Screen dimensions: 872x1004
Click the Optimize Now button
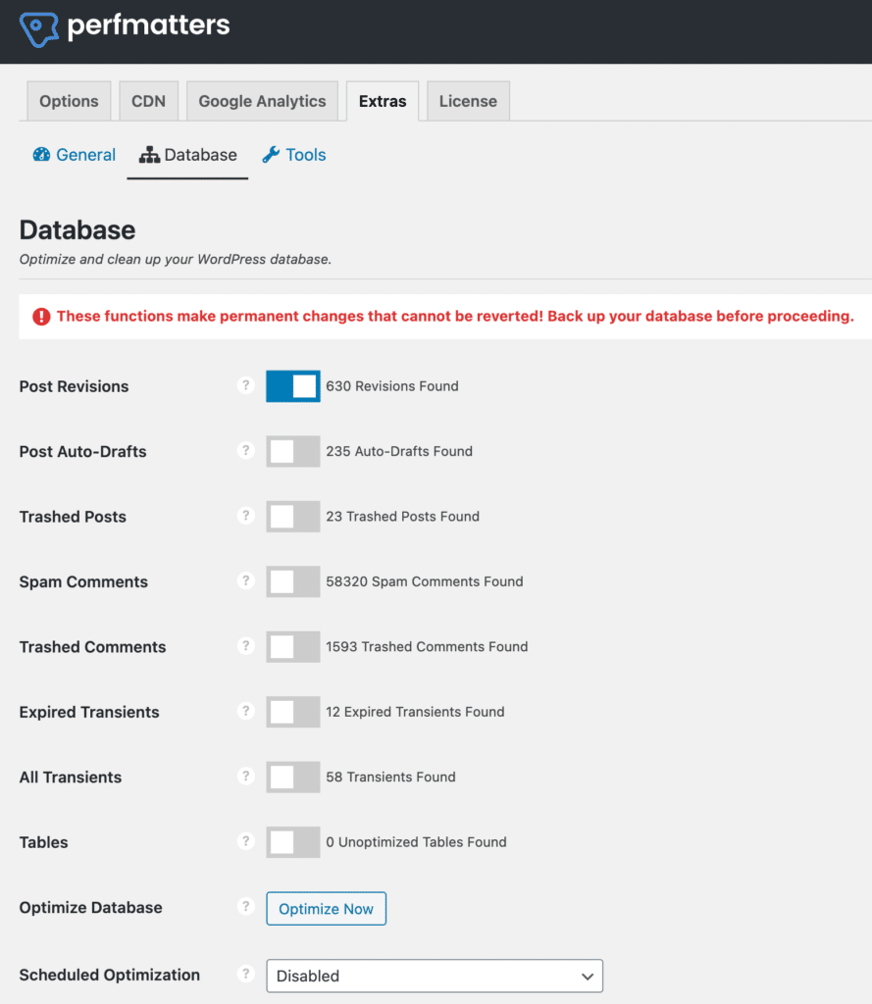coord(326,908)
